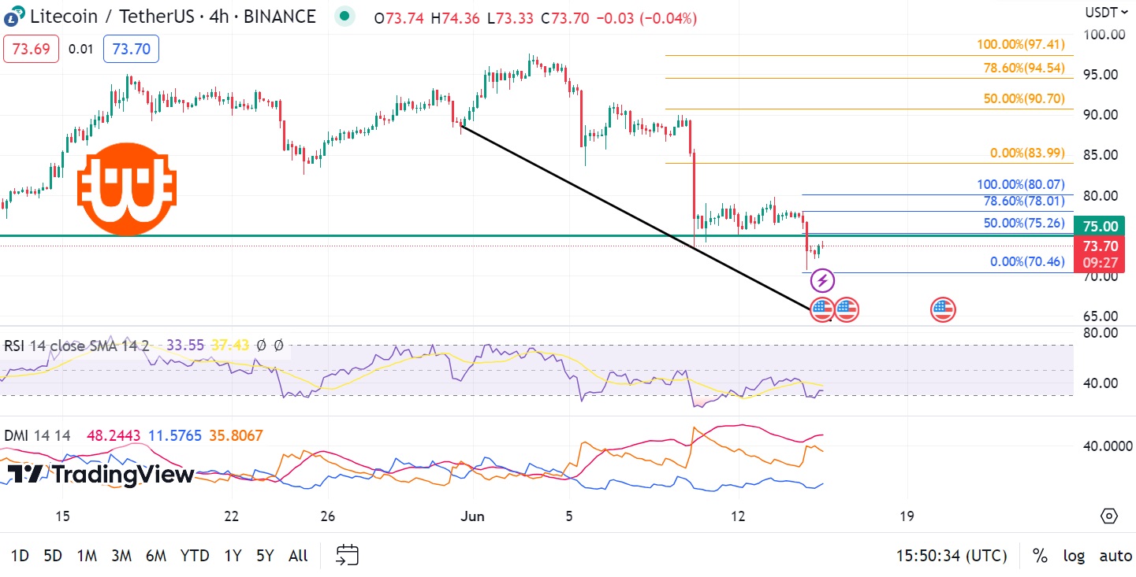Click the red sell price 73.69 button
The image size is (1136, 577).
(x=32, y=49)
